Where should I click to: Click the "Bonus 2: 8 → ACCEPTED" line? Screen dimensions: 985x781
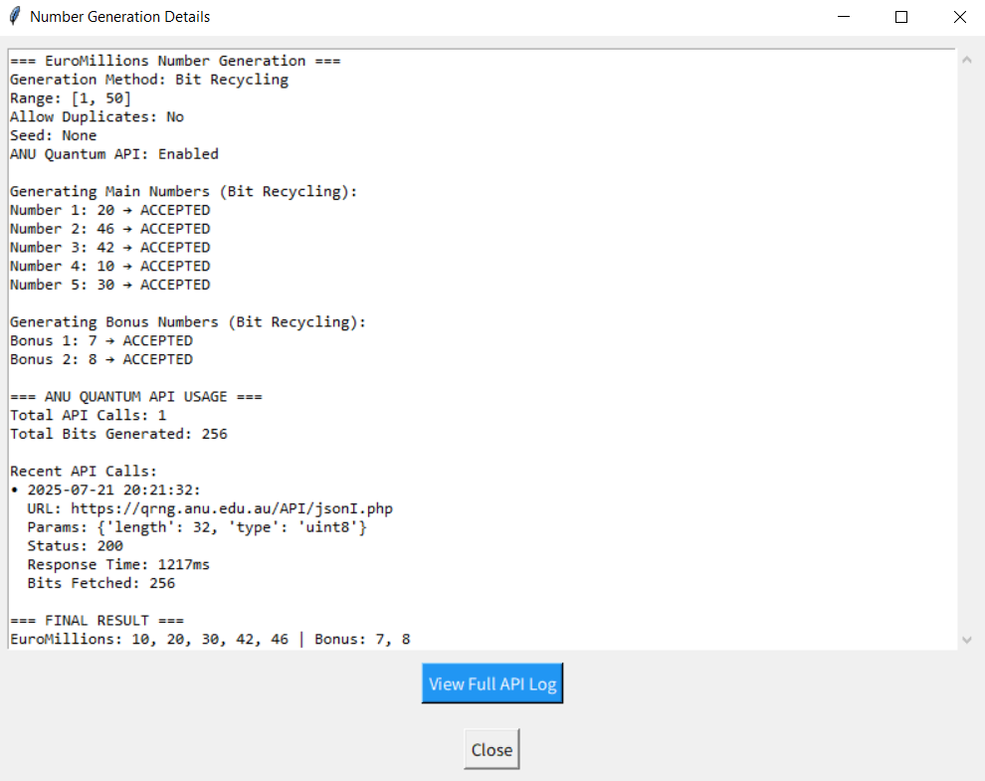(101, 359)
